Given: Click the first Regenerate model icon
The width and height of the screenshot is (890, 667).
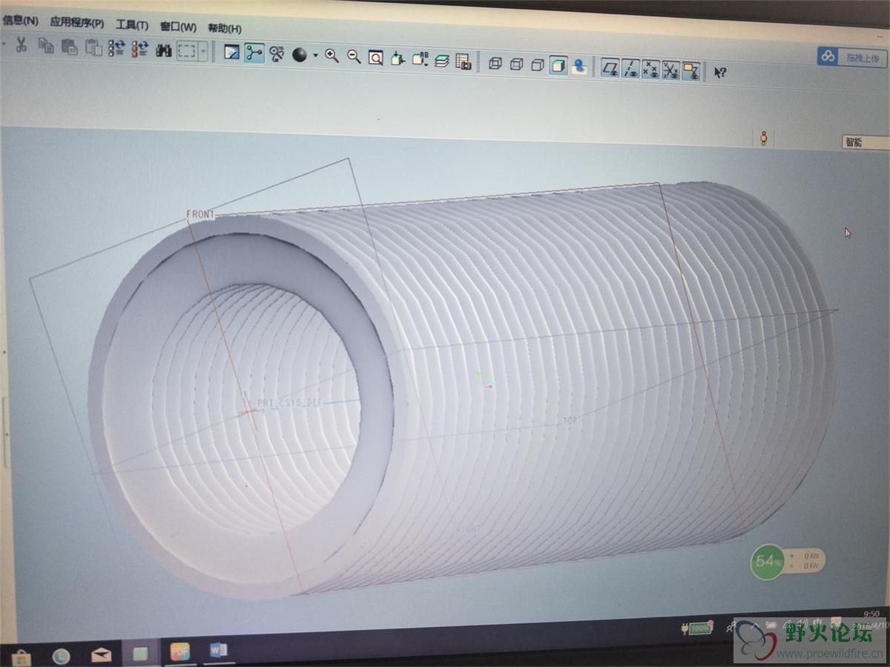Looking at the screenshot, I should pos(116,48).
